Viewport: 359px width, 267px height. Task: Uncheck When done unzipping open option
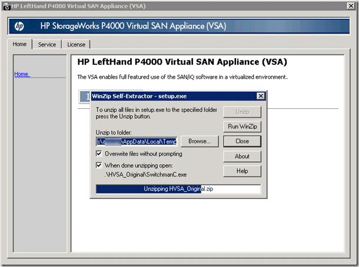(99, 165)
